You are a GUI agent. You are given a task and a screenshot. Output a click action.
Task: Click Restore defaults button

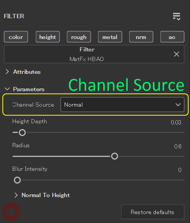click(x=153, y=212)
